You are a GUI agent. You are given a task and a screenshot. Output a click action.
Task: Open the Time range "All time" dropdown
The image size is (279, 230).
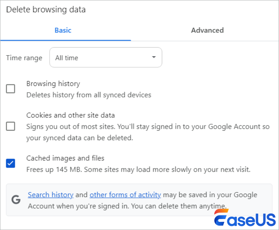105,58
